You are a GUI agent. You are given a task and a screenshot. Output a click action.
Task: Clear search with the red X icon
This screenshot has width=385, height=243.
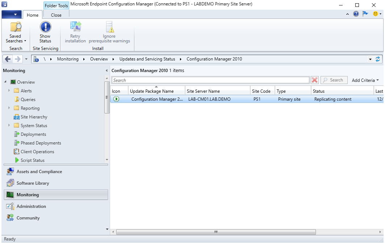click(315, 80)
